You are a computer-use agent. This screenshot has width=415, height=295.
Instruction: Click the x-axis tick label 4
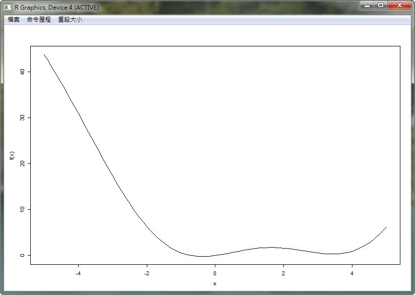(352, 273)
